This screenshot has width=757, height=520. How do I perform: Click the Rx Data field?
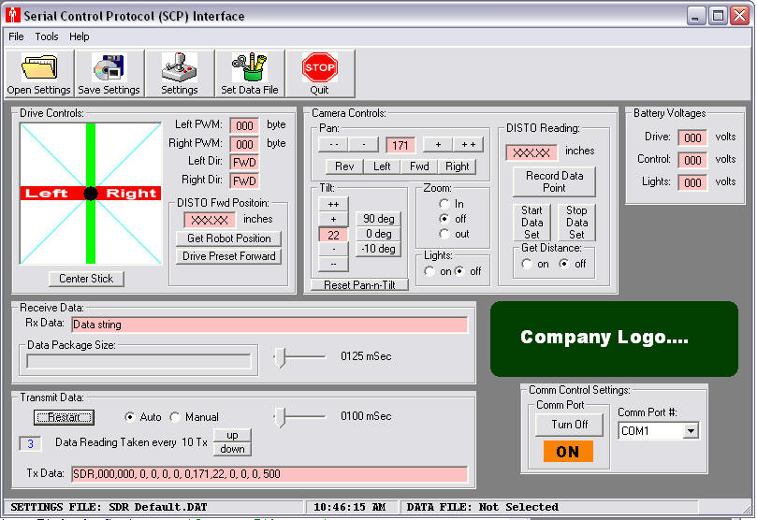269,325
